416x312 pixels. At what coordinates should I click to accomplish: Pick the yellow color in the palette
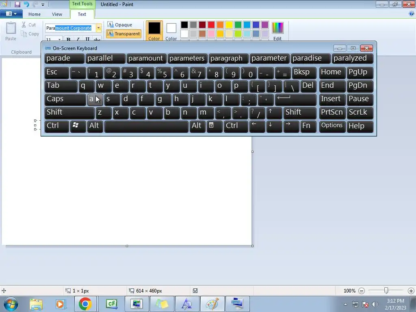[x=229, y=25]
